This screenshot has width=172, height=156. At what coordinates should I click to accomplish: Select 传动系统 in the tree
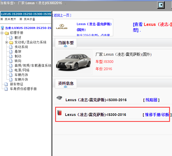[x=21, y=47]
